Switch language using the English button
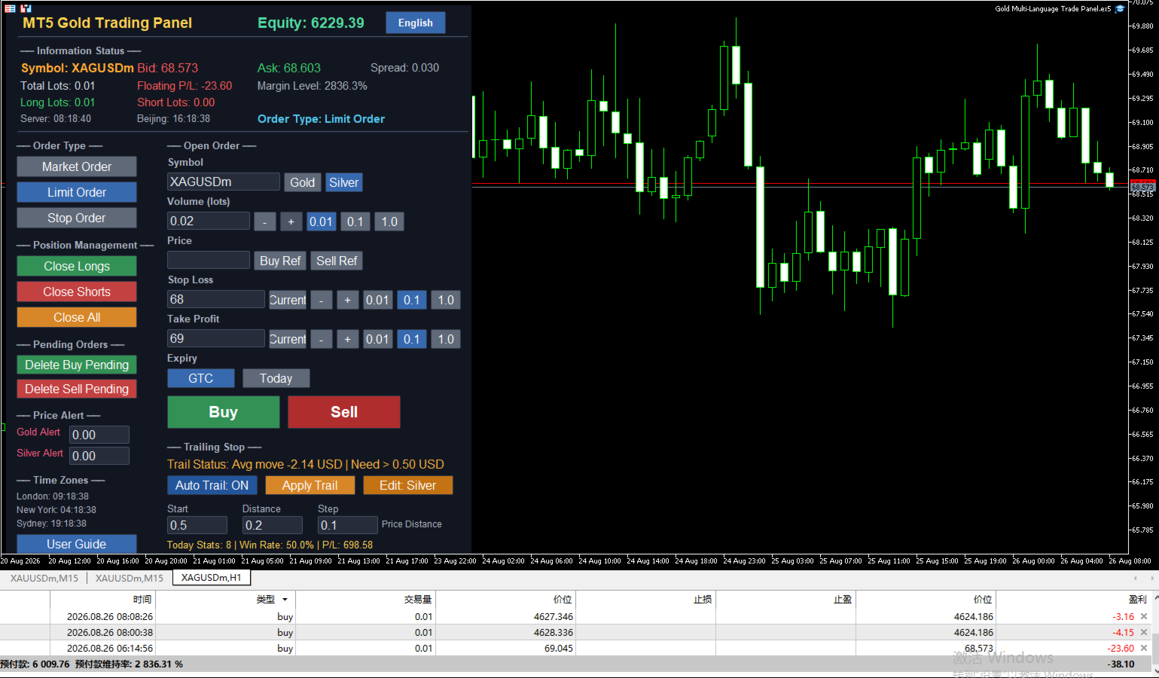 (416, 23)
